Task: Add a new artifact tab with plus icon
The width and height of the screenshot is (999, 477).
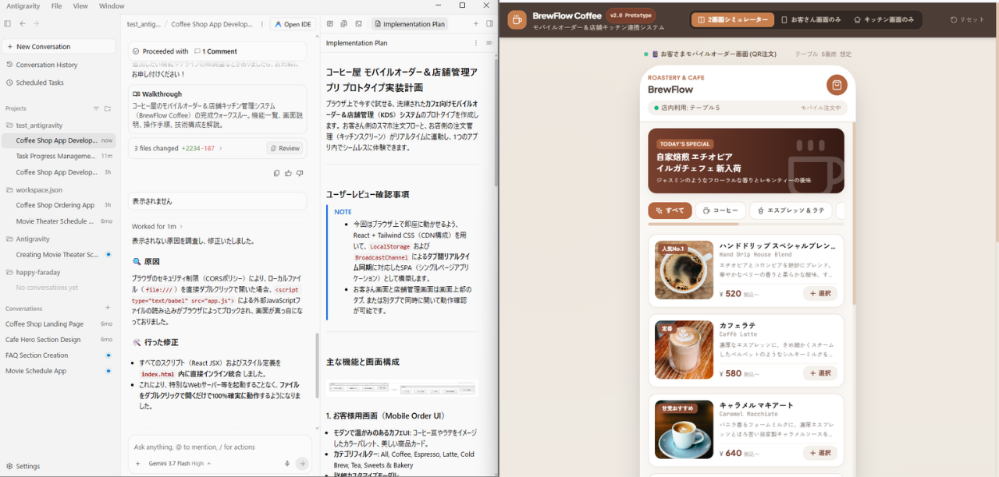Action: (476, 24)
